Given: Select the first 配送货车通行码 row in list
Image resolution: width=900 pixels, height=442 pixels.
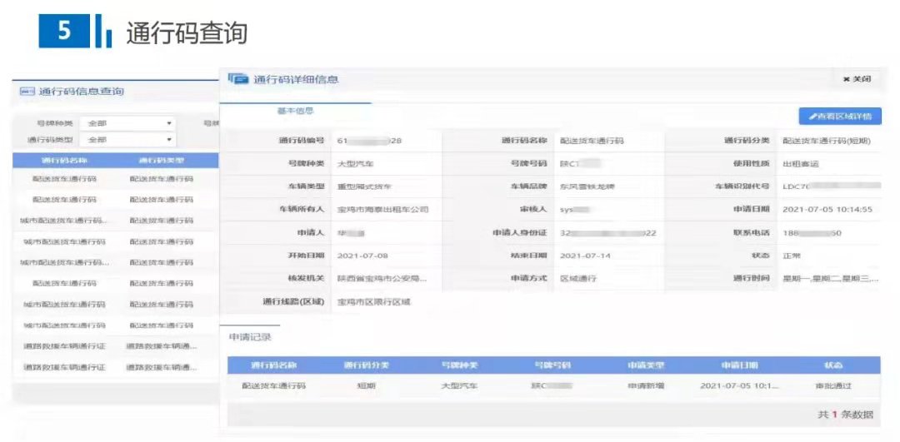Looking at the screenshot, I should 64,179.
